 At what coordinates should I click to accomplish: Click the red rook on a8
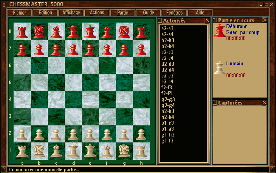pyautogui.click(x=22, y=32)
